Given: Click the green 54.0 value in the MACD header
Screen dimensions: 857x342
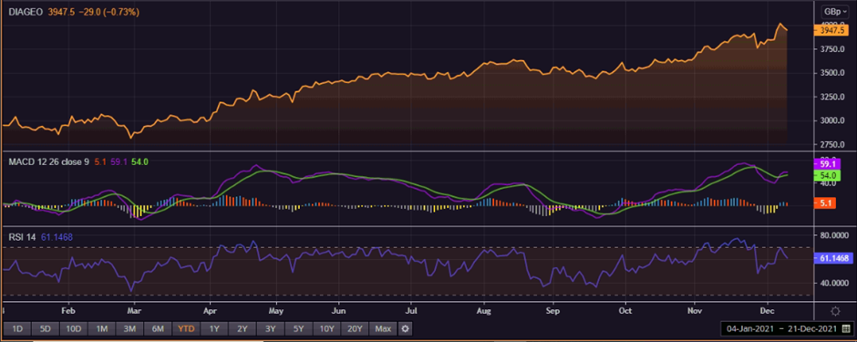Looking at the screenshot, I should click(140, 161).
